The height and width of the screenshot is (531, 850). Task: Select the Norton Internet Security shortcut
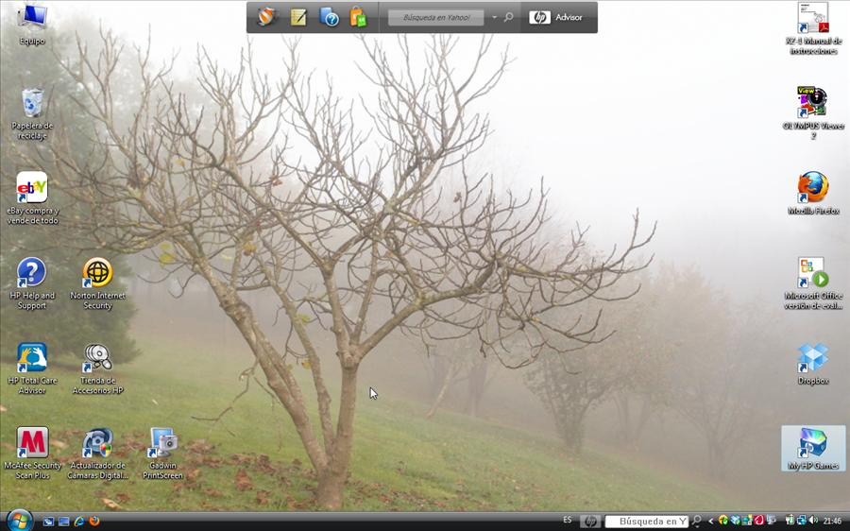(x=97, y=283)
